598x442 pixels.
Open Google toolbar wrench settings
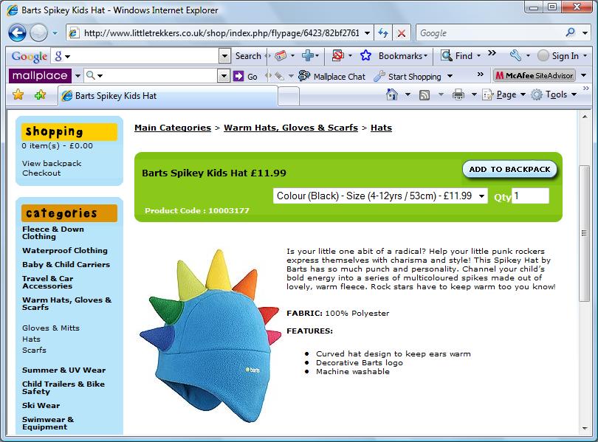tap(515, 55)
